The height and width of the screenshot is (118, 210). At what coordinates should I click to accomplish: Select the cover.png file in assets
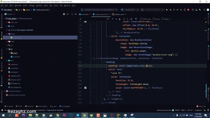tap(40, 38)
